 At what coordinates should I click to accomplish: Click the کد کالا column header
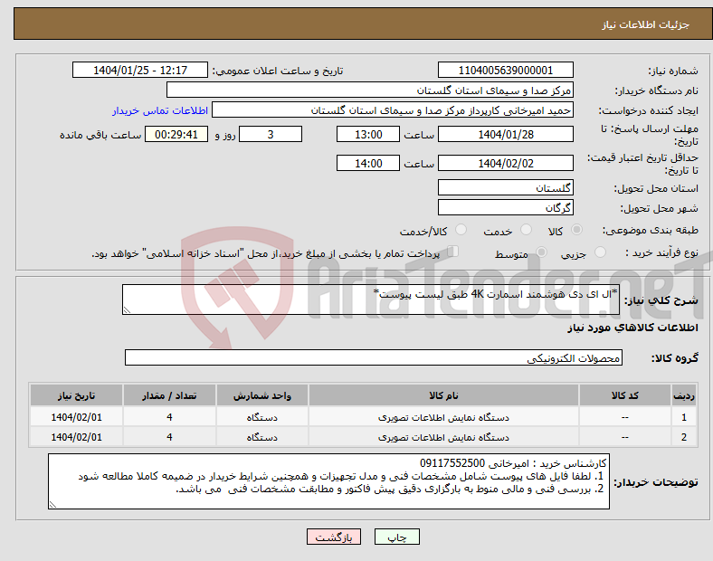pyautogui.click(x=625, y=395)
